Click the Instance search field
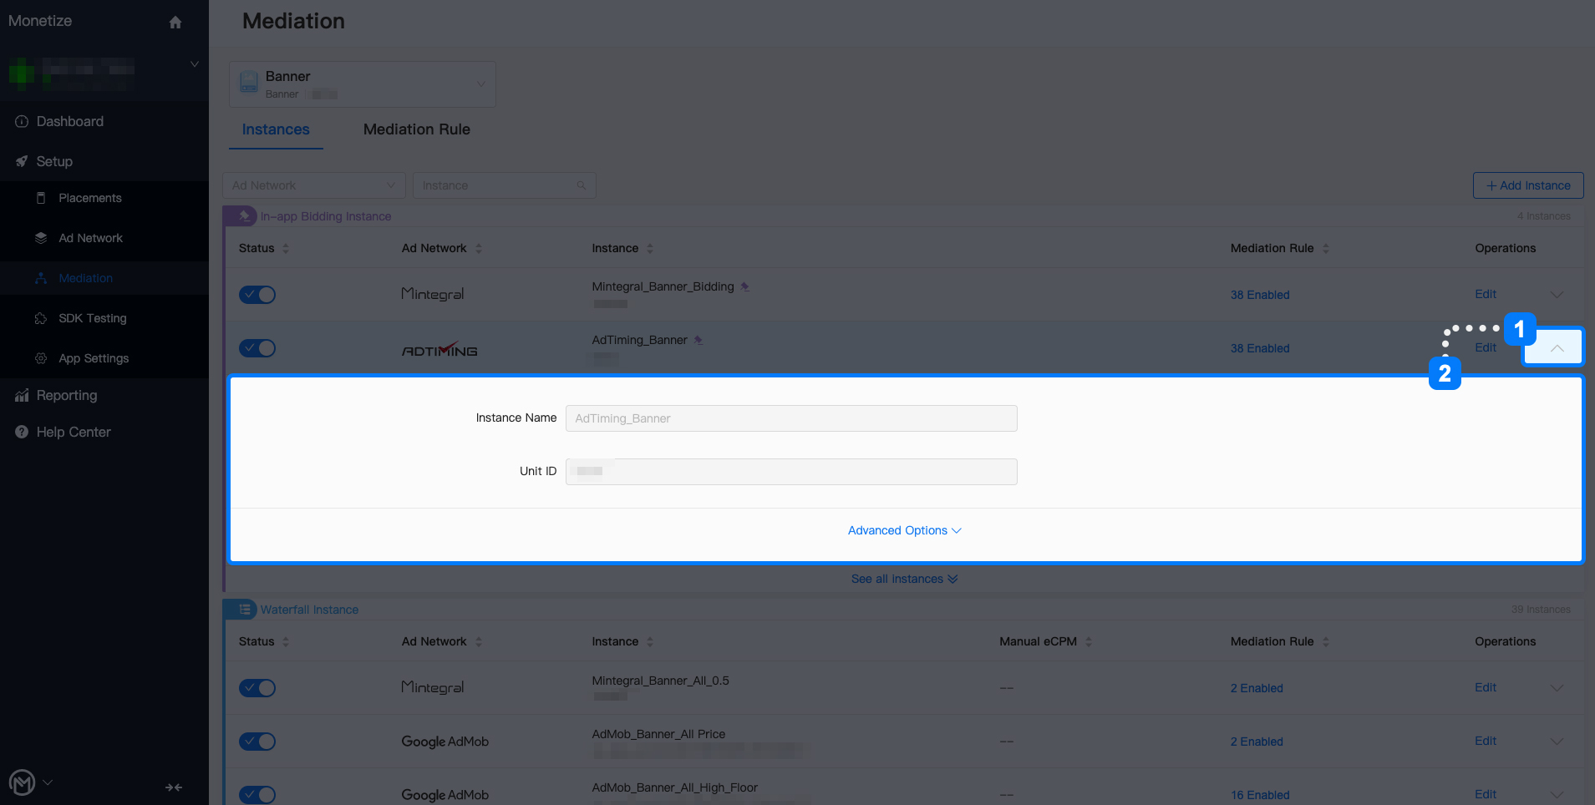This screenshot has width=1595, height=805. [x=505, y=185]
